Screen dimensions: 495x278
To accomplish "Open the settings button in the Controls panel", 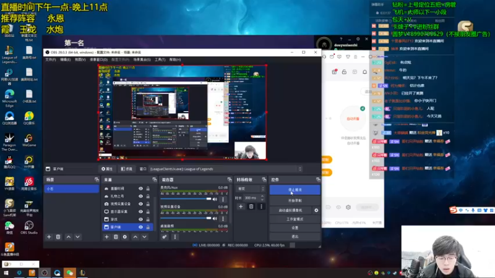I will click(x=295, y=227).
